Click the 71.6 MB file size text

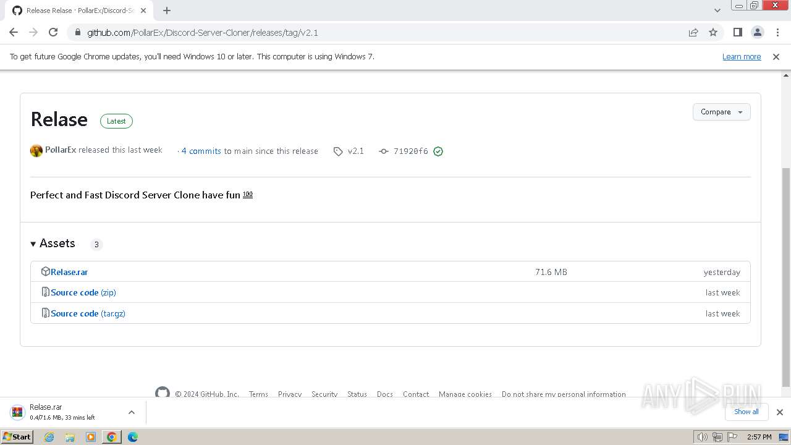click(x=551, y=272)
